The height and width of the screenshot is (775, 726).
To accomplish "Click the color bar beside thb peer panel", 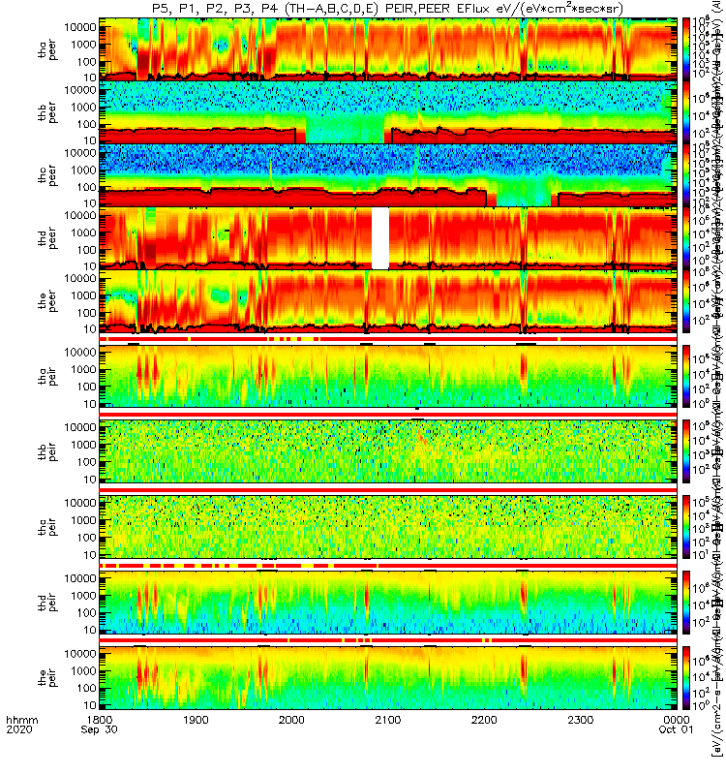I will (686, 112).
